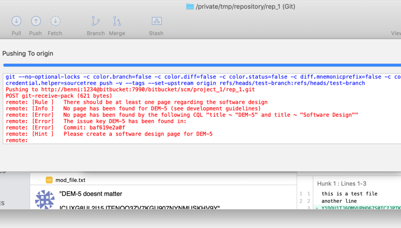Click the "Pushing To origin" heading
401x228 pixels.
pyautogui.click(x=28, y=53)
